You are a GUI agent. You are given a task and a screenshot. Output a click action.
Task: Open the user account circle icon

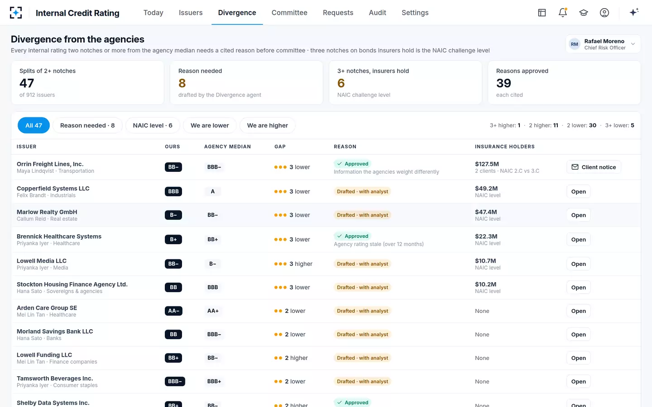(x=604, y=13)
